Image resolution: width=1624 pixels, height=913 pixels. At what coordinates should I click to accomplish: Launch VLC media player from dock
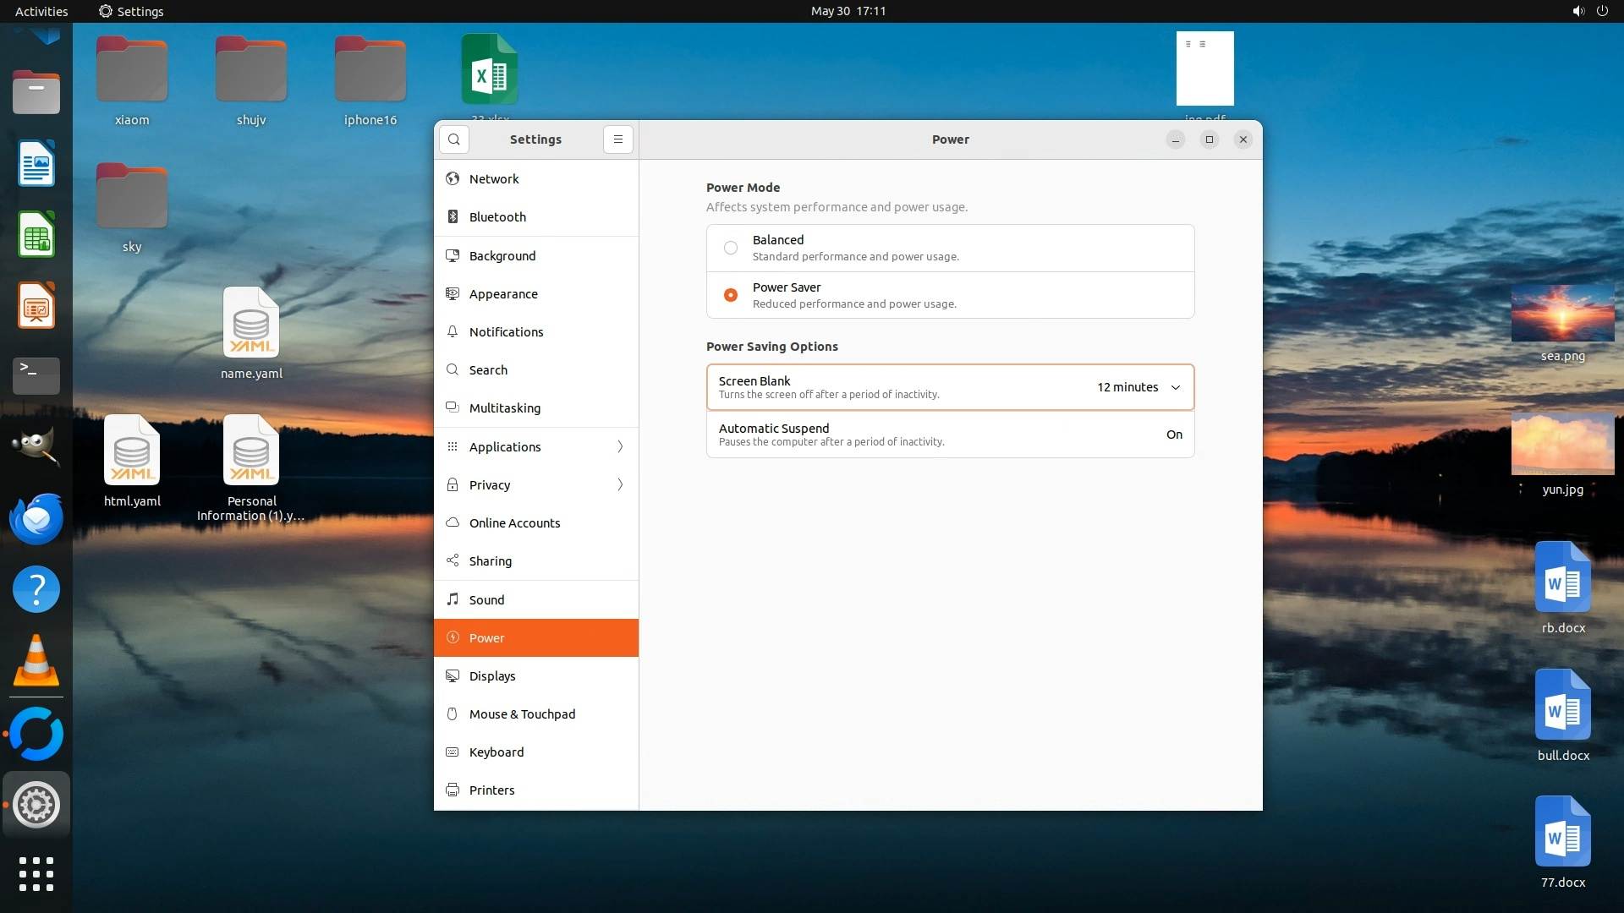tap(36, 661)
